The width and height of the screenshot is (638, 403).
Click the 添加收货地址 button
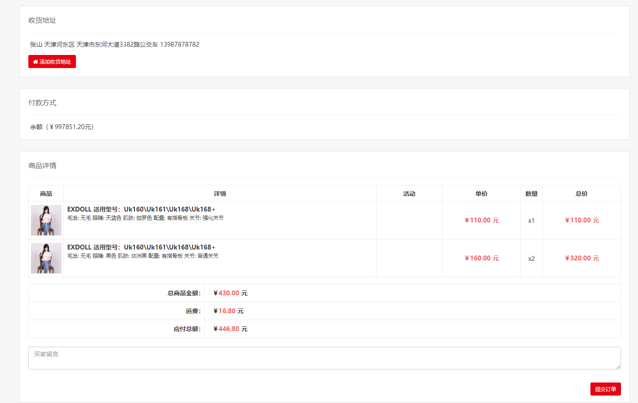pyautogui.click(x=52, y=61)
